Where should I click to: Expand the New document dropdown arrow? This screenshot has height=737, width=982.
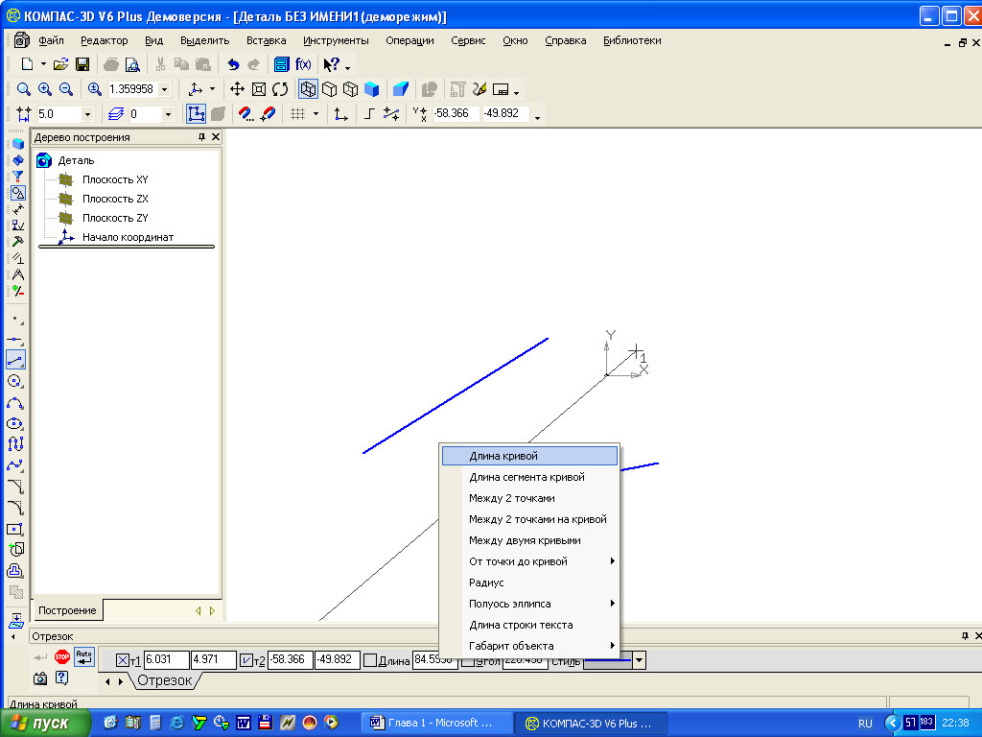[43, 64]
